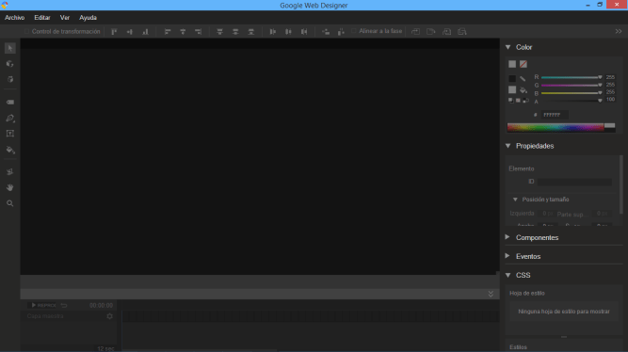
Task: Click the align top edges icon
Action: tap(114, 32)
